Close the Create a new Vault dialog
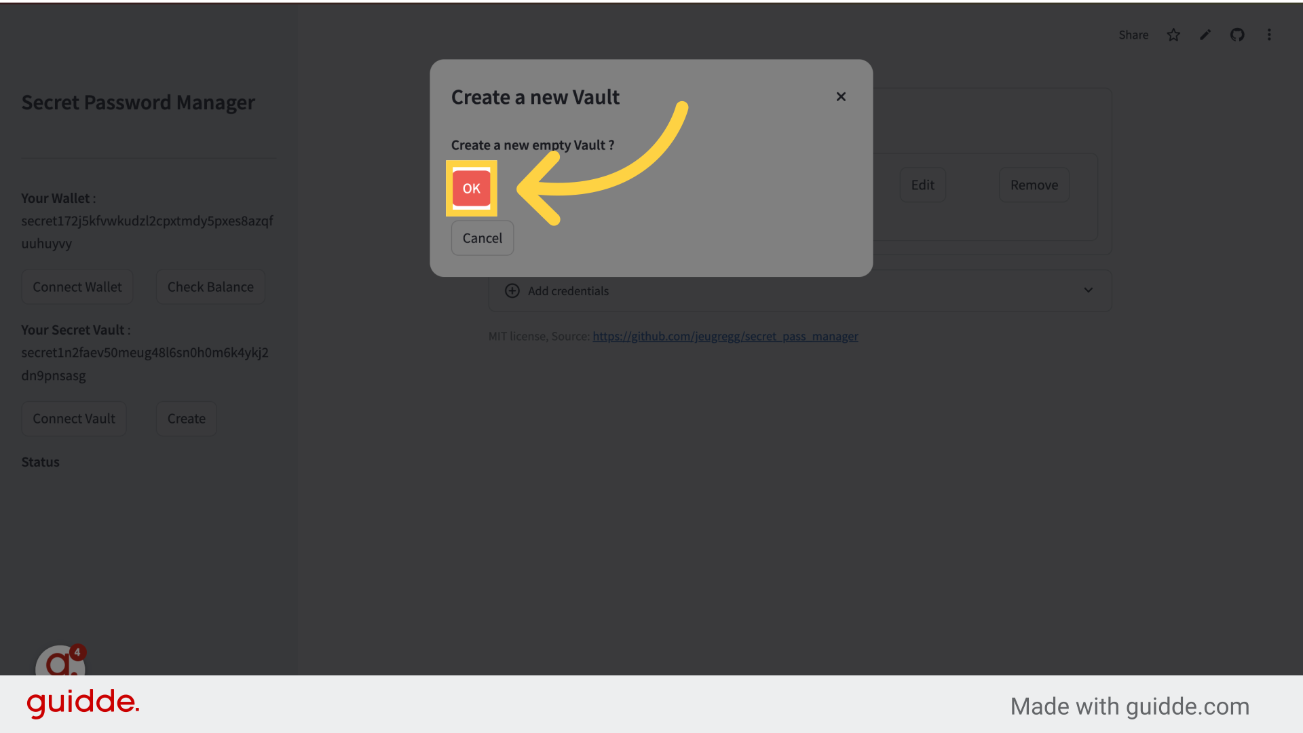The width and height of the screenshot is (1303, 733). [840, 96]
